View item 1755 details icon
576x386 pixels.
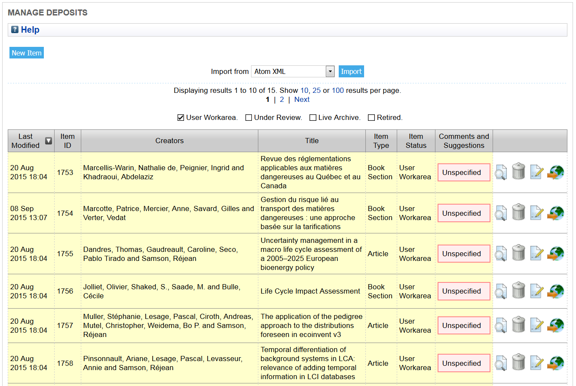point(501,254)
